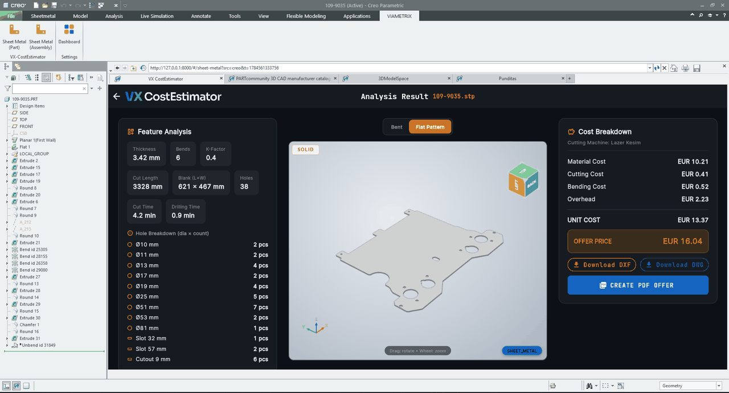Click Download DXF button
This screenshot has width=729, height=393.
(x=601, y=265)
